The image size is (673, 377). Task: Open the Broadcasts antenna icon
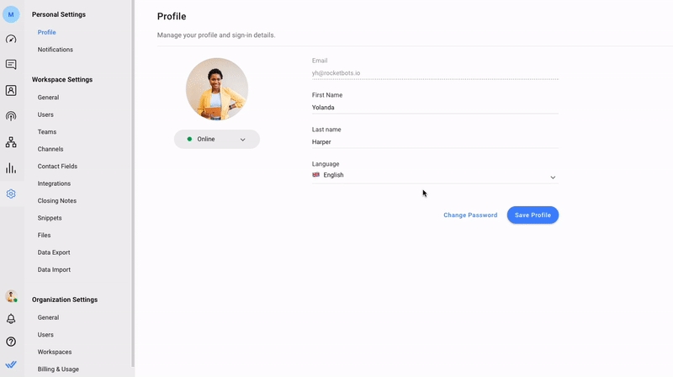tap(11, 116)
